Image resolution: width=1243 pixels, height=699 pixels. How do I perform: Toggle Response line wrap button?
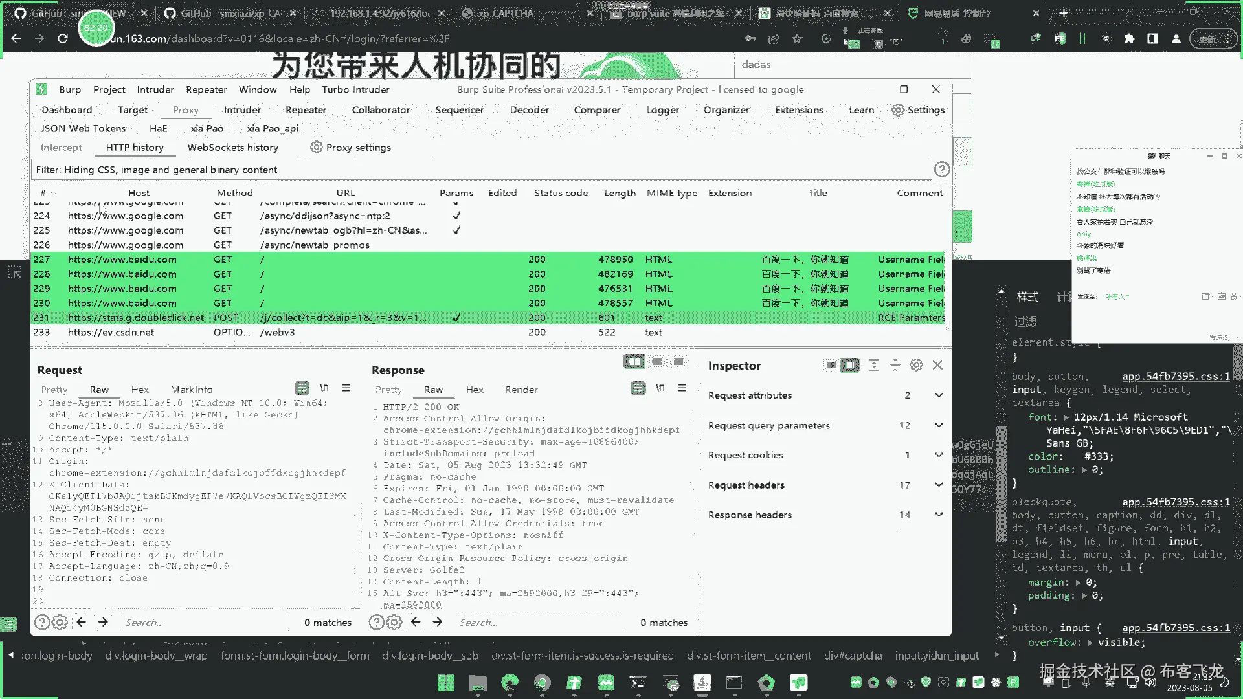tap(638, 388)
